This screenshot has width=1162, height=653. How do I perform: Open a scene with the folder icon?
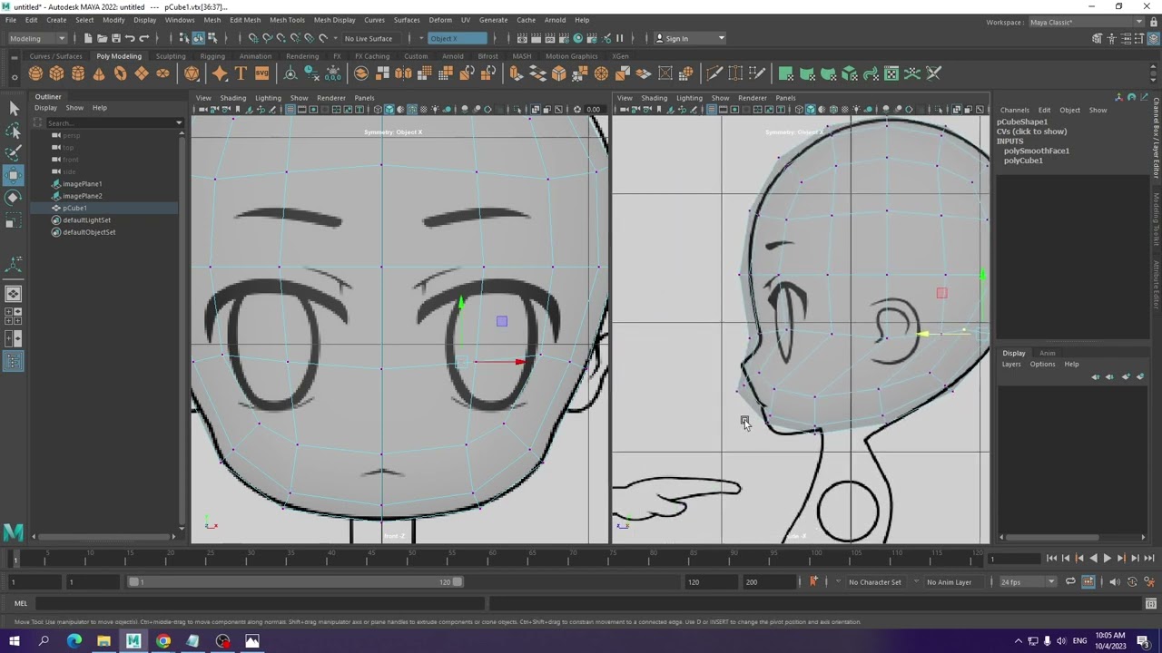(x=102, y=38)
